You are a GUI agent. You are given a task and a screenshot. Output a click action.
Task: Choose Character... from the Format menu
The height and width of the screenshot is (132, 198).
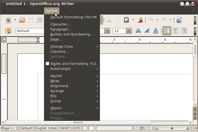tap(60, 24)
